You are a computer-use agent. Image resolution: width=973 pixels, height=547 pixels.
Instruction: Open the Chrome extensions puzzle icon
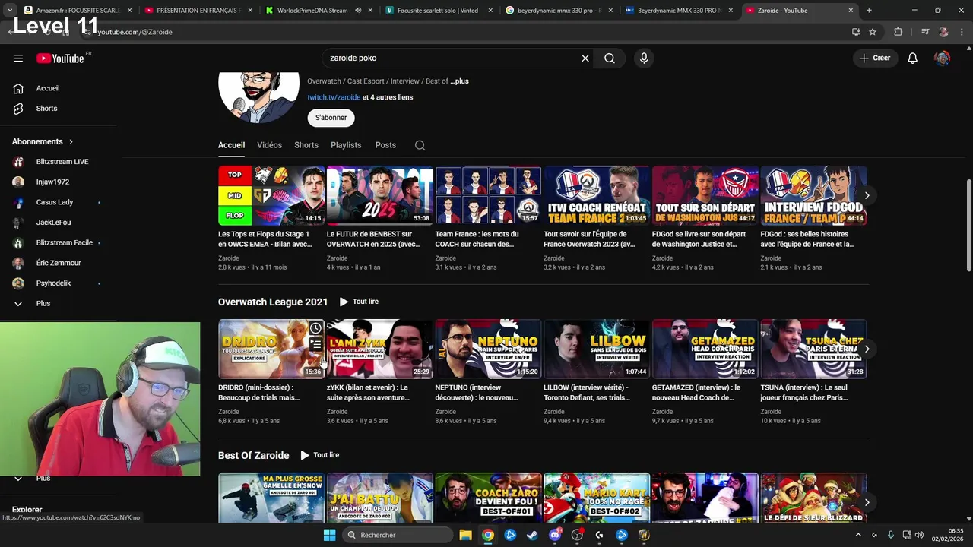[x=898, y=32]
